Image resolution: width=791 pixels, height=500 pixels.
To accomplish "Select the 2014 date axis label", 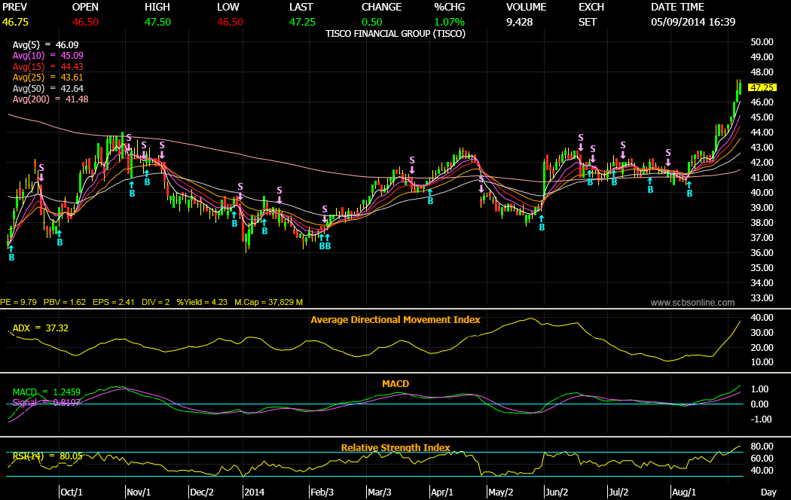I will pyautogui.click(x=255, y=492).
